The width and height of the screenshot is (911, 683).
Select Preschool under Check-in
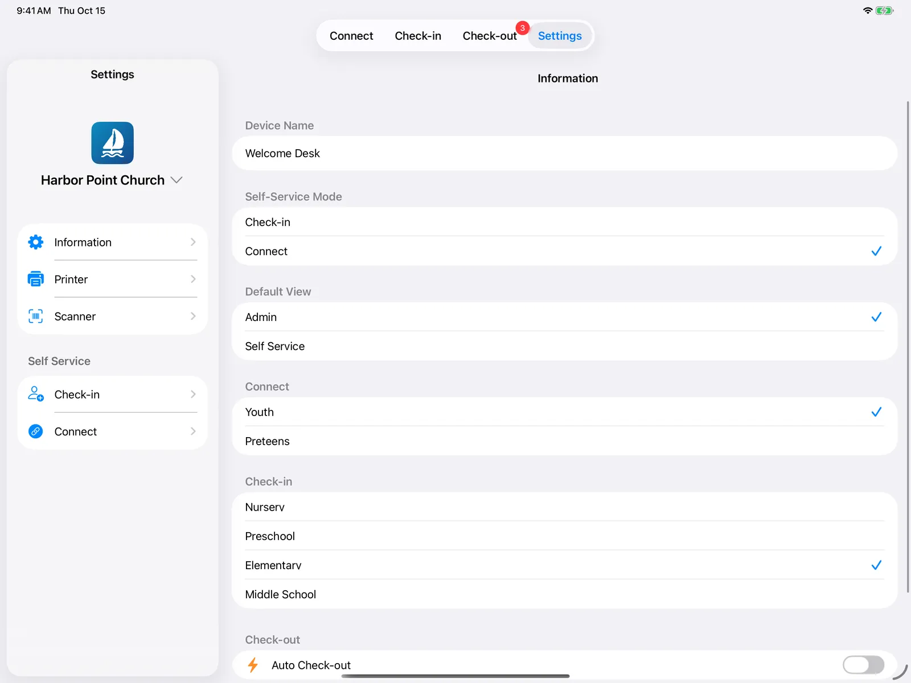(564, 536)
